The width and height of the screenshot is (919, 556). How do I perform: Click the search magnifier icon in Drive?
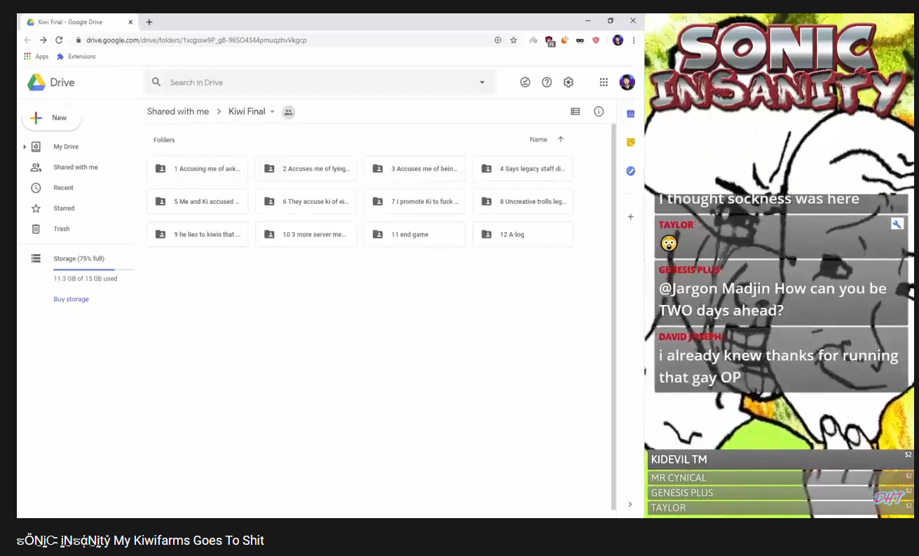(156, 82)
